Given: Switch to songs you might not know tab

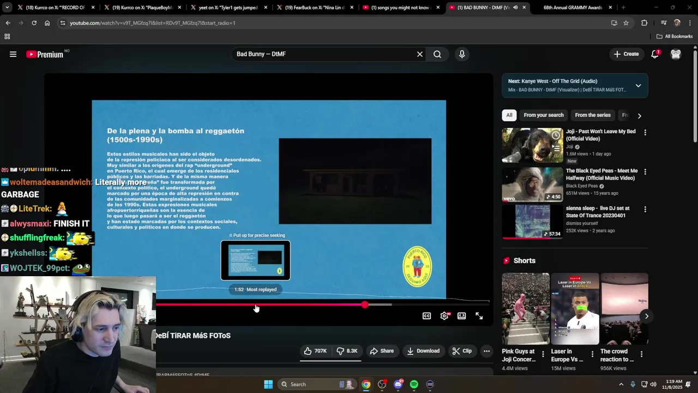Looking at the screenshot, I should (x=400, y=8).
